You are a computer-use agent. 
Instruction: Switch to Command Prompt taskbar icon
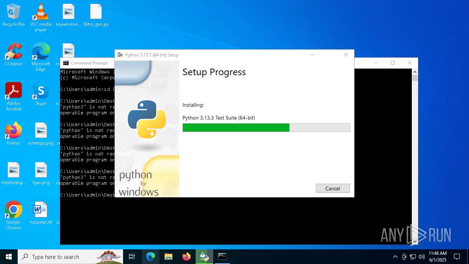(222, 257)
